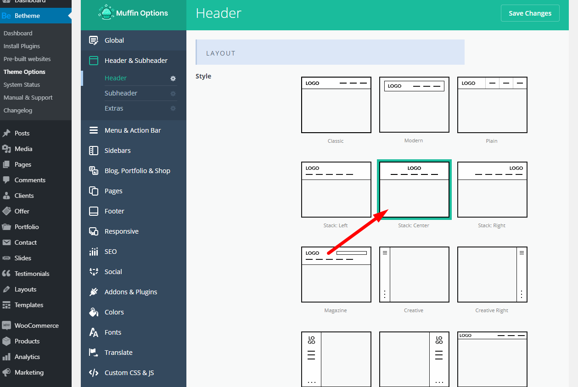Screen dimensions: 578x387
Task: Click the Muffin Options cupcake logo
Action: pos(106,12)
